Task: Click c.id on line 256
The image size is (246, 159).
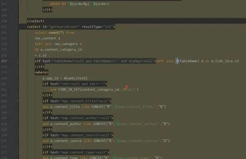Action: click(x=42, y=55)
